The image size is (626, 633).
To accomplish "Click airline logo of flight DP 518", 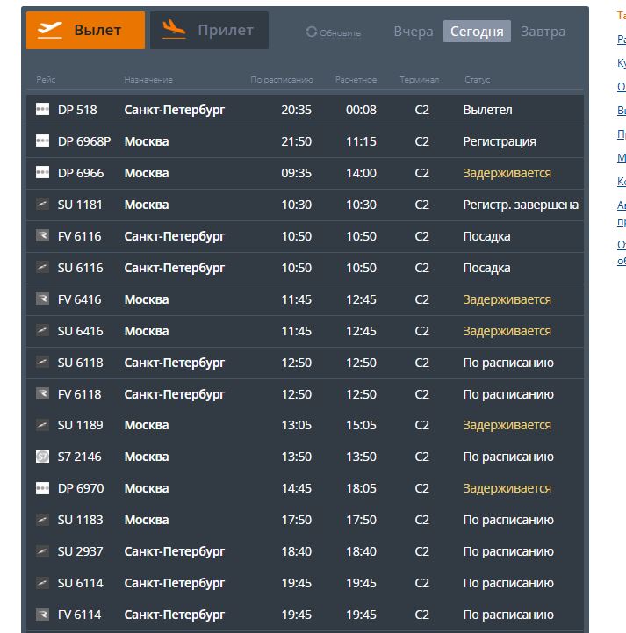I will point(42,110).
